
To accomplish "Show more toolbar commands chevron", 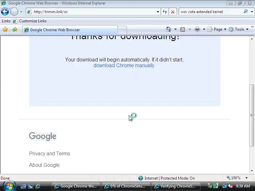I will 252,27.
